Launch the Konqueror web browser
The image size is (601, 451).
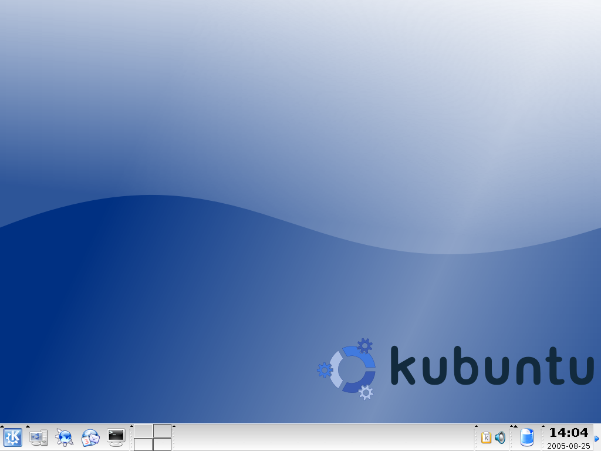tap(64, 437)
